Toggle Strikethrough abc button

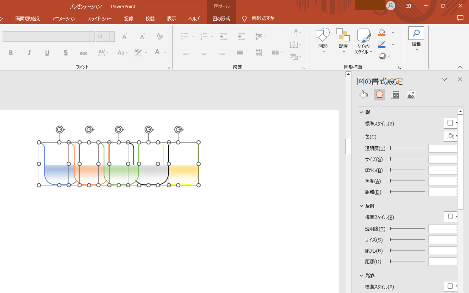[83, 53]
